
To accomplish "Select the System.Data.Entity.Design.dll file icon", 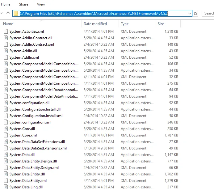I will 6,161.
